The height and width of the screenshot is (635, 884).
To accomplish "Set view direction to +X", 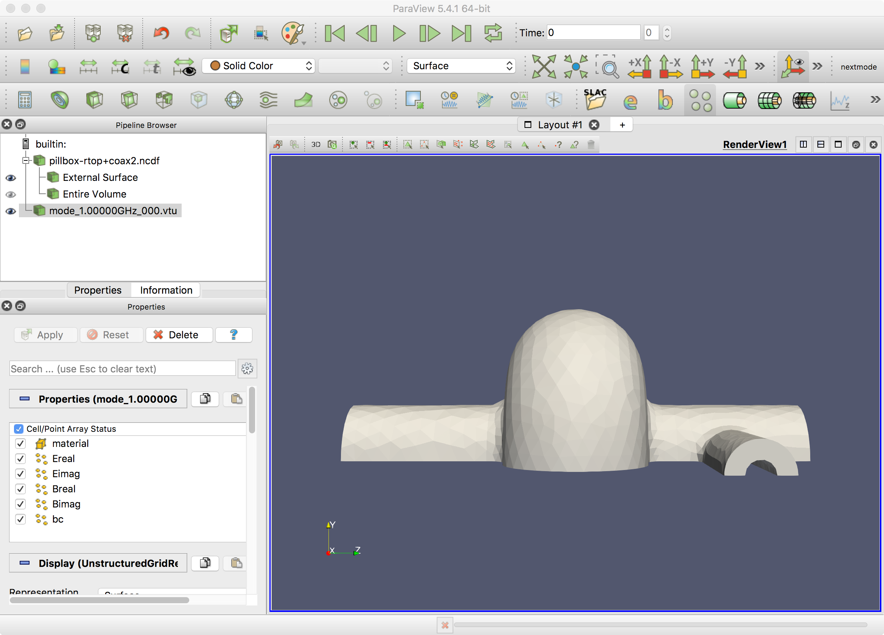I will [x=639, y=67].
